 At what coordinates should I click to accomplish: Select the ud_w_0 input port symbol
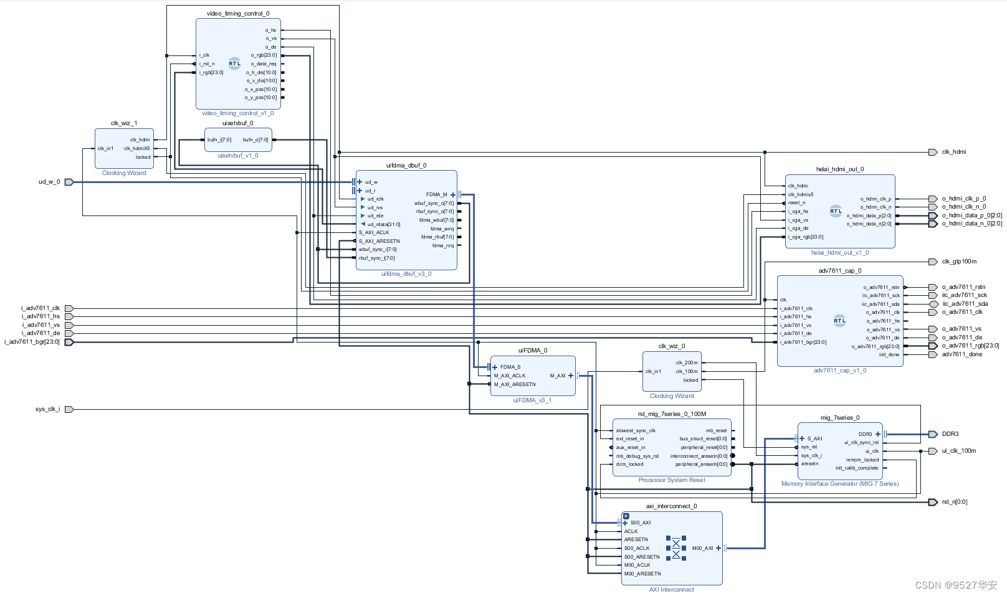pyautogui.click(x=69, y=182)
